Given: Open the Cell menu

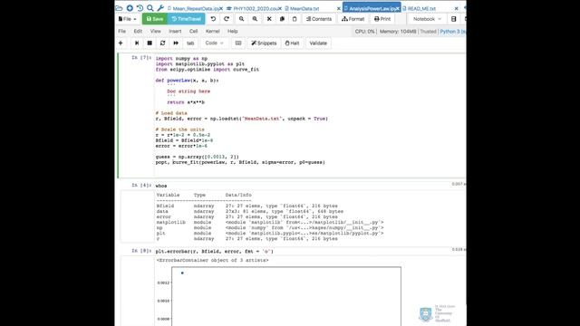Looking at the screenshot, I should (x=193, y=32).
